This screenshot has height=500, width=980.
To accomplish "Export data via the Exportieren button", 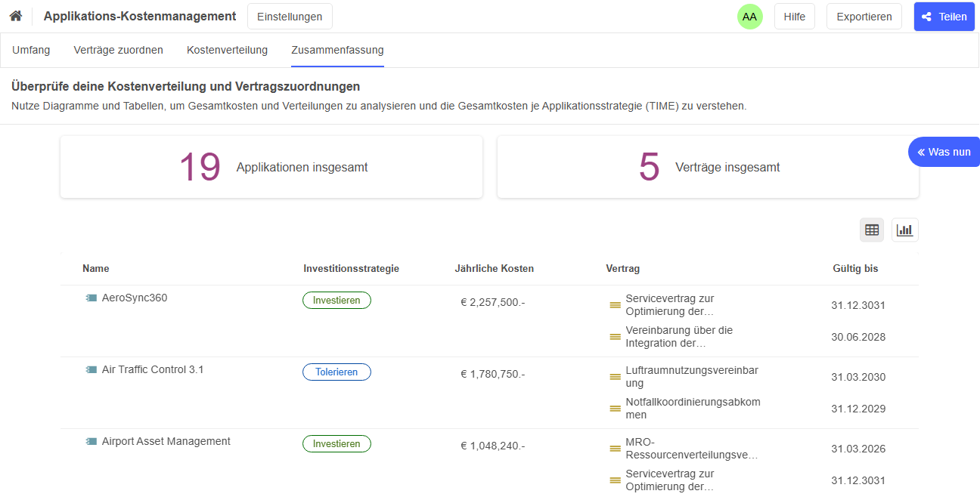I will pyautogui.click(x=864, y=16).
